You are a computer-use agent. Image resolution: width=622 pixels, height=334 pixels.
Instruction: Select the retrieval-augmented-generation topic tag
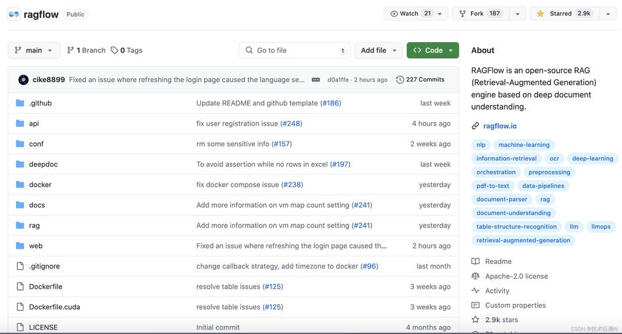click(x=523, y=240)
